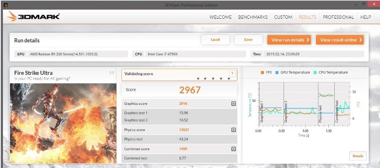Screen dimensions: 380x168
Task: Switch to the BENCHMARKS tab
Action: [x=253, y=17]
